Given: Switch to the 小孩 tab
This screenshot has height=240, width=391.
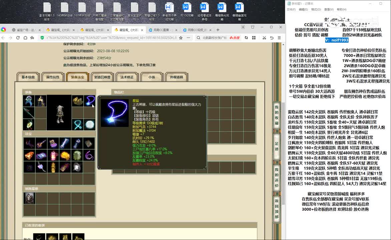Looking at the screenshot, I should (x=151, y=77).
